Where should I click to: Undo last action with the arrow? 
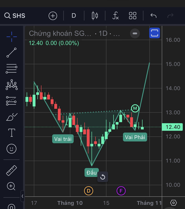(154, 16)
